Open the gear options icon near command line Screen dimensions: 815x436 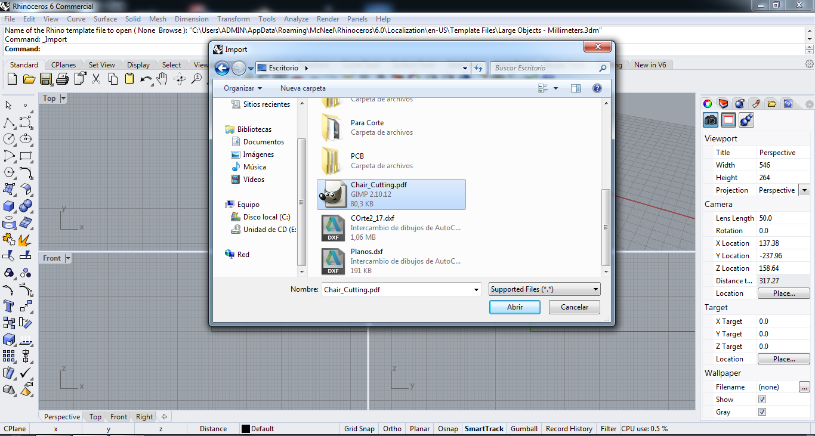pyautogui.click(x=810, y=64)
